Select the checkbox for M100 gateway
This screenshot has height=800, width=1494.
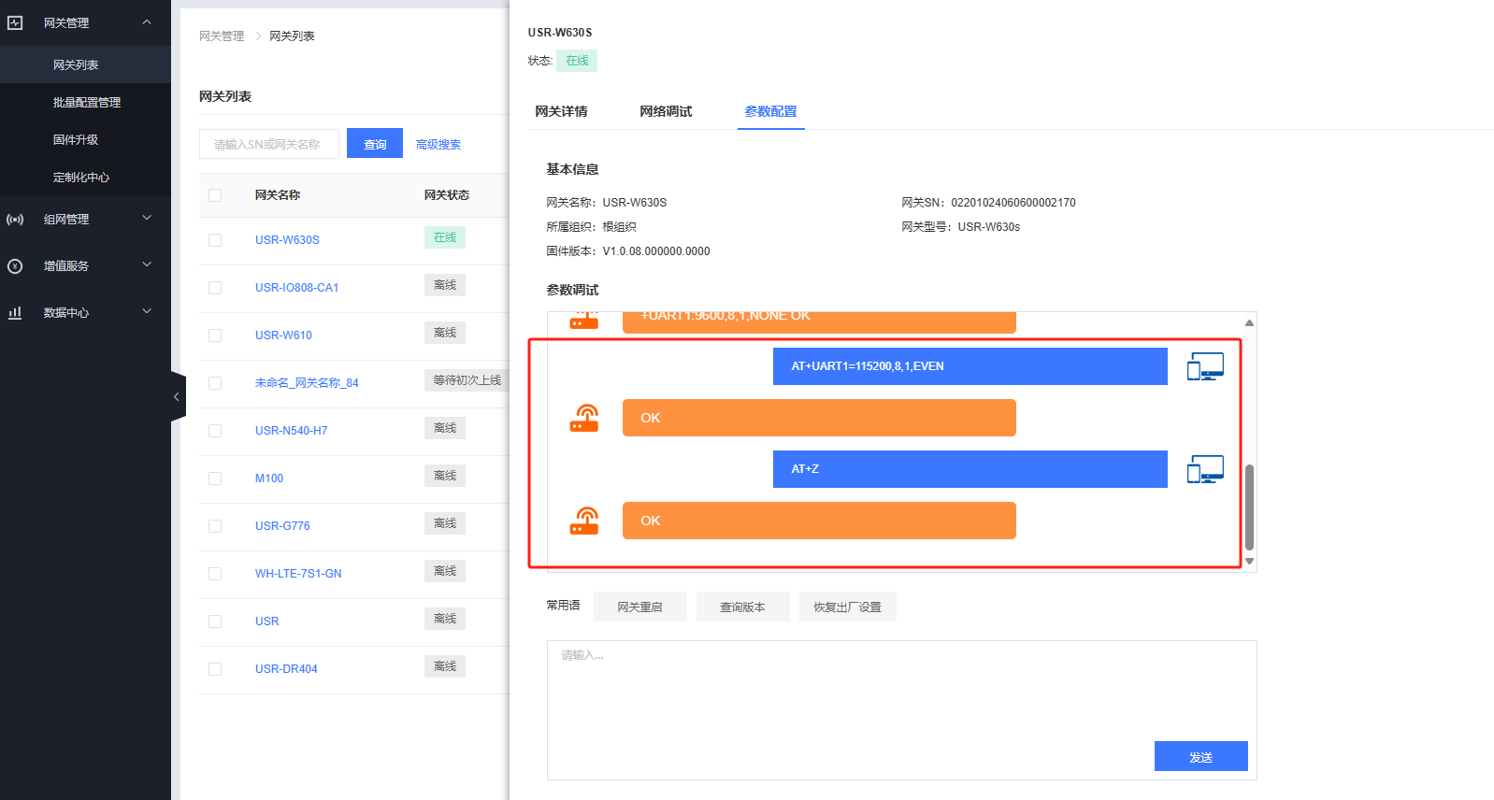click(215, 479)
